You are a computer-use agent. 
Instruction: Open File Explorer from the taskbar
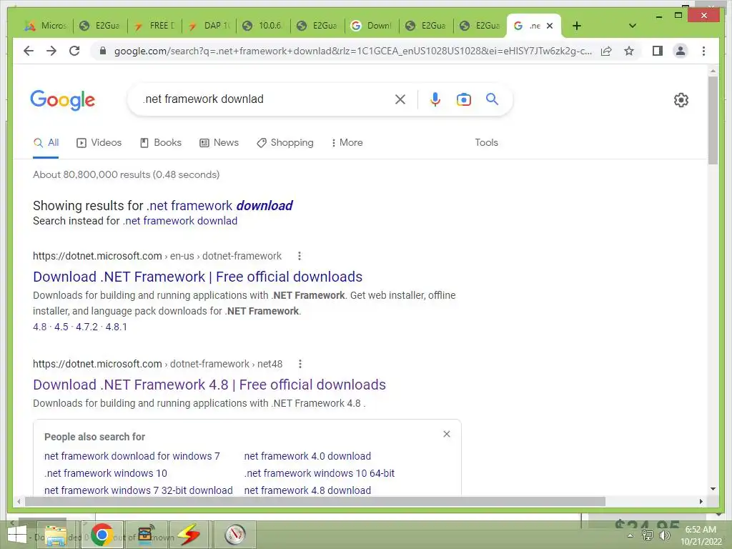56,535
